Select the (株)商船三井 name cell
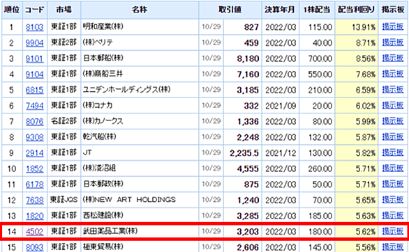Screen dimensions: 409x252 pyautogui.click(x=140, y=74)
